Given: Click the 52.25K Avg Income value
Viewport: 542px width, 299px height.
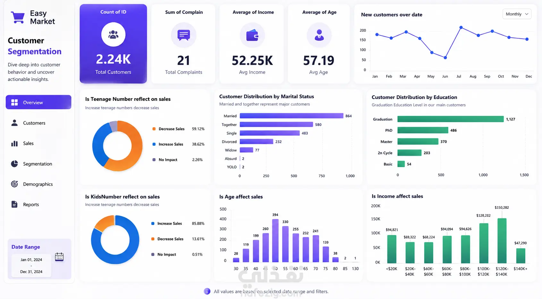Looking at the screenshot, I should (x=252, y=60).
